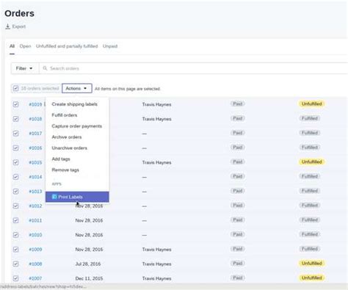Open order #1011 link
This screenshot has width=348, height=290.
[35, 220]
